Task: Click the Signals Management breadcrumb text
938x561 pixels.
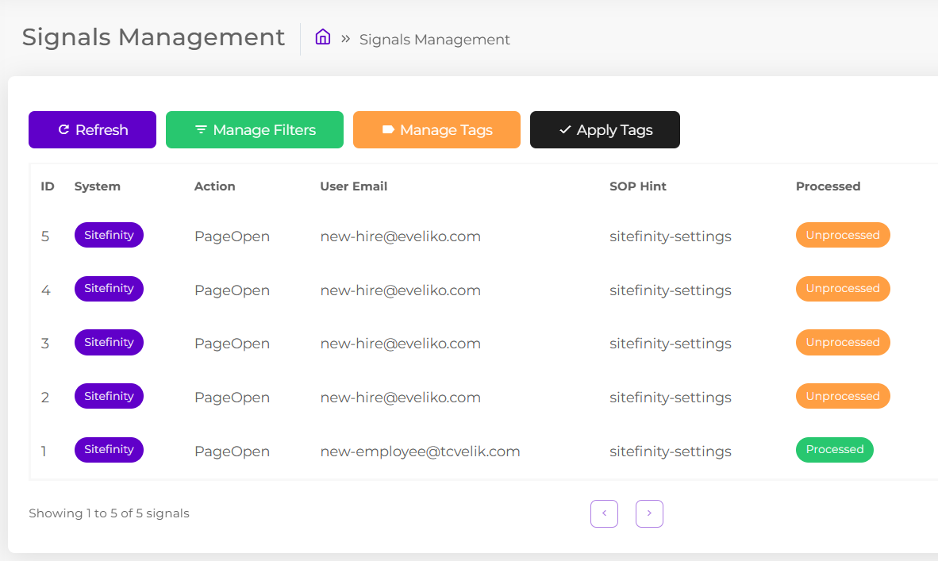Action: tap(434, 40)
